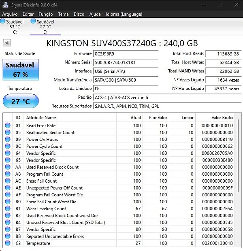Viewport: 243px width, 251px height.
Task: Click the status icon for Erase Fail Count AC
Action: click(8, 181)
